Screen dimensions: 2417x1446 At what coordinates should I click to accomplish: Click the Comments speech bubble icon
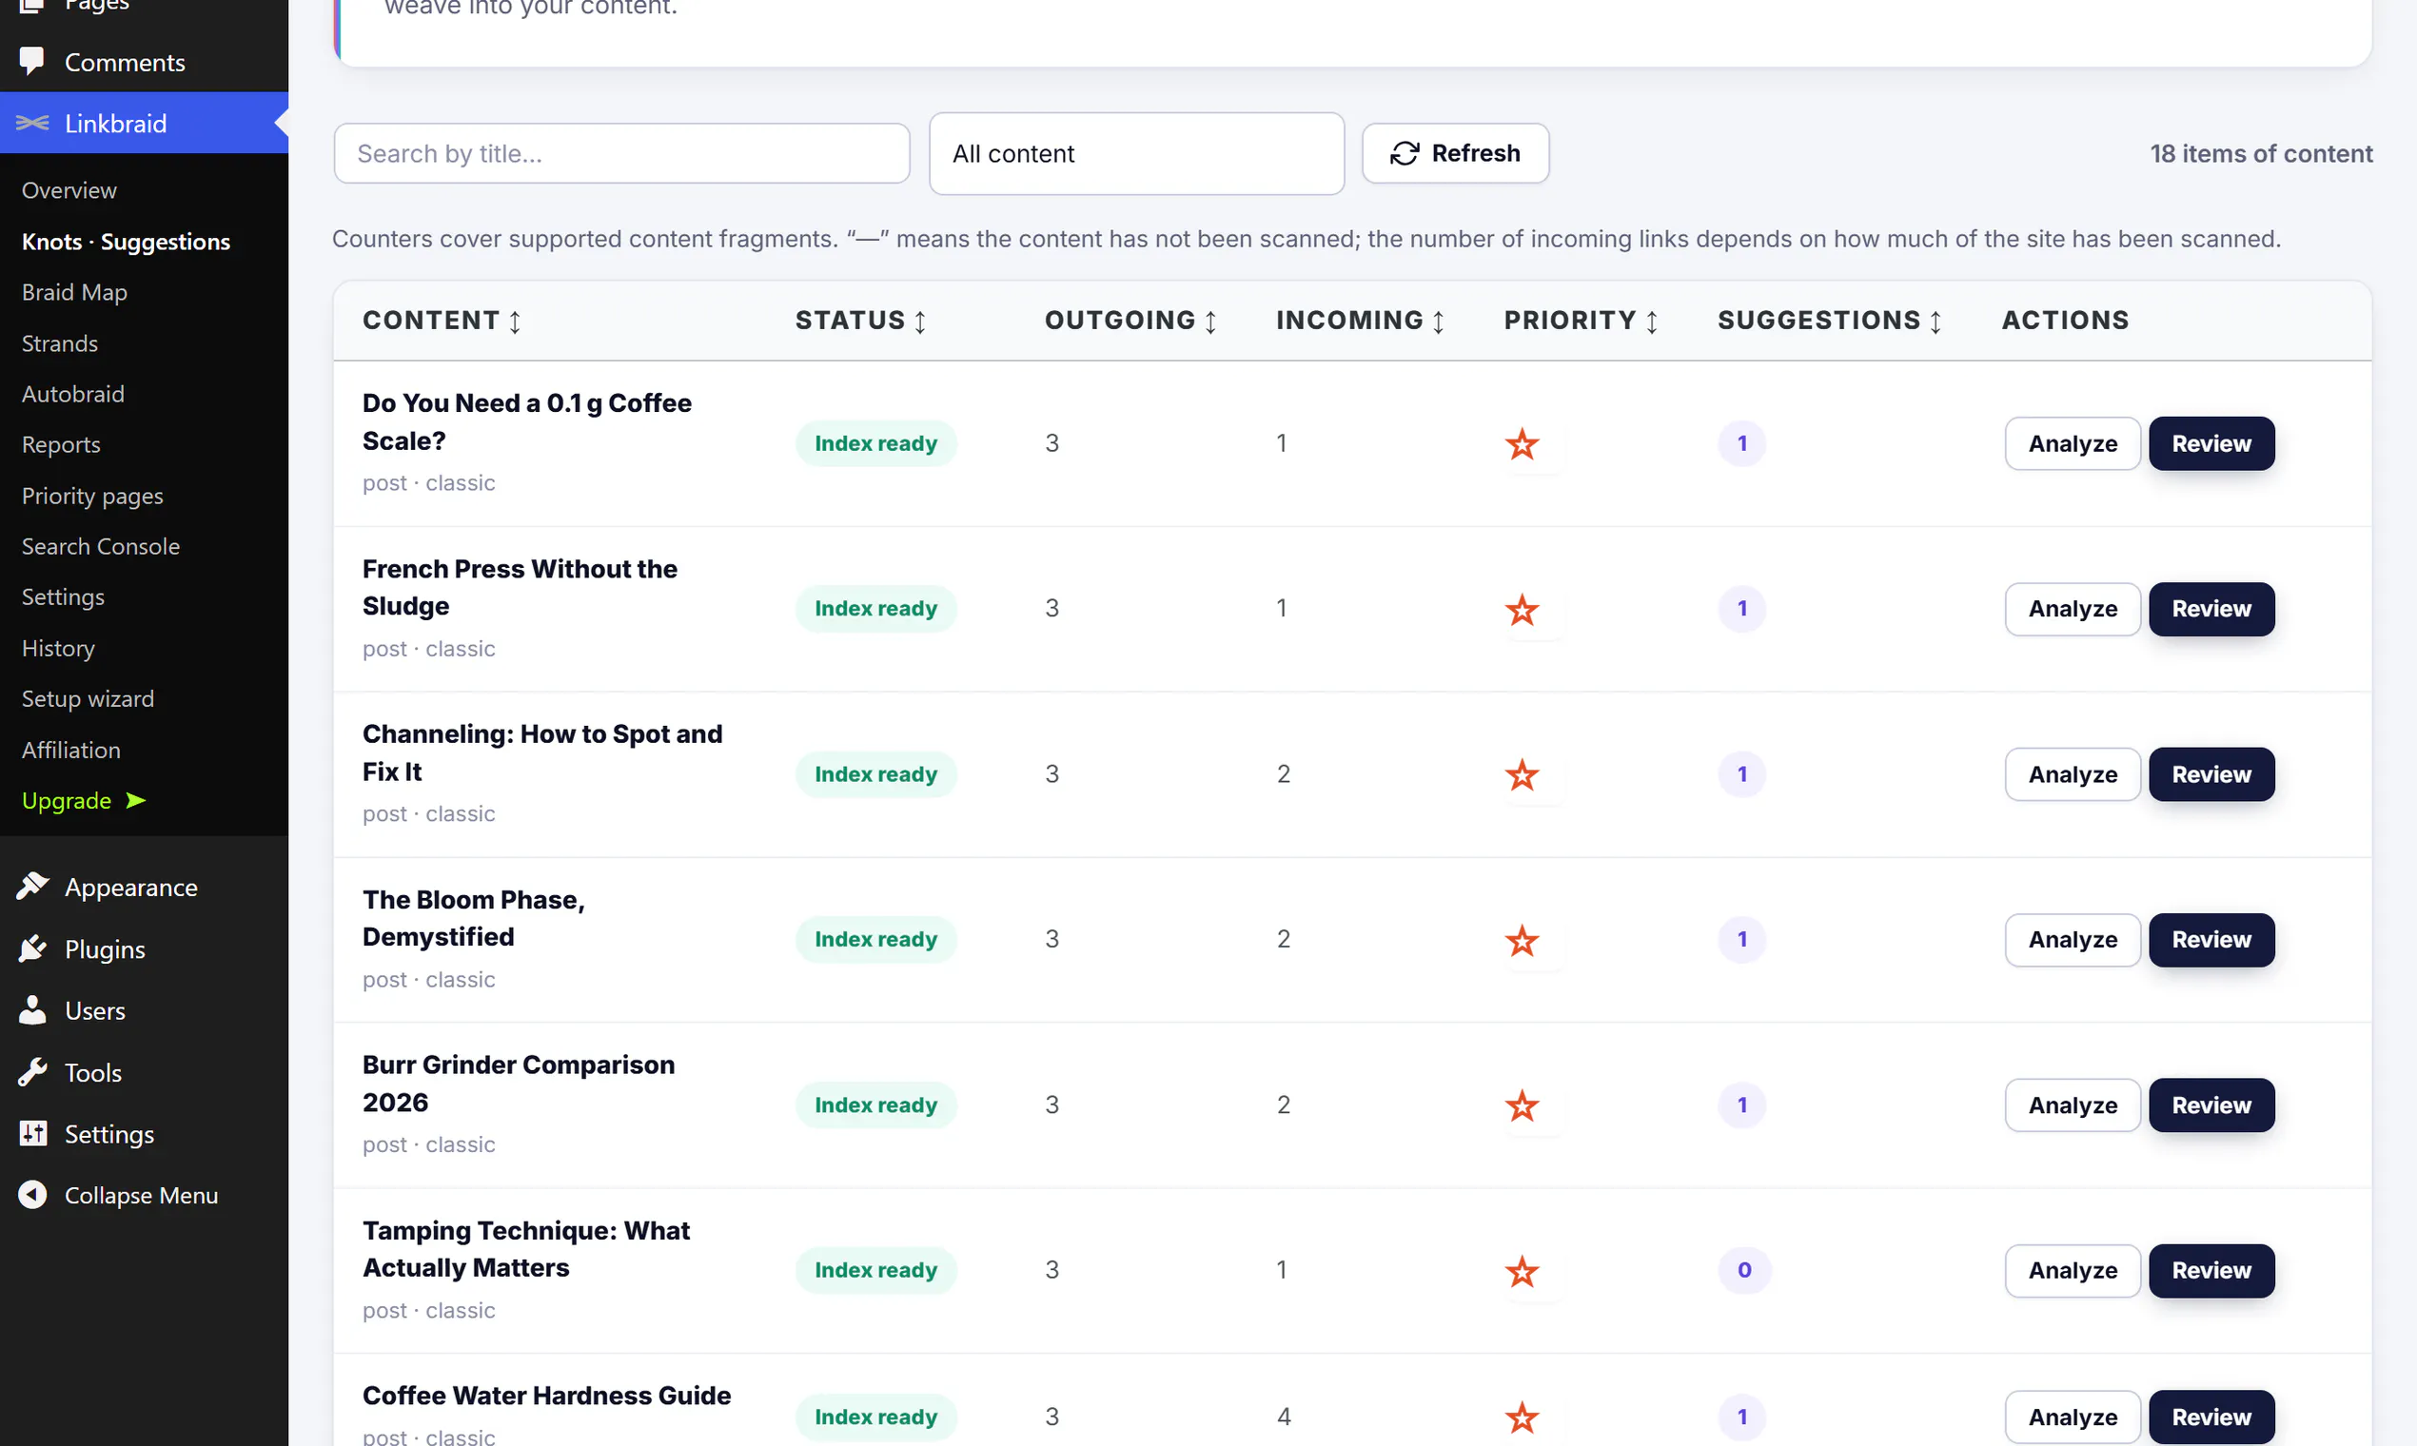point(32,62)
